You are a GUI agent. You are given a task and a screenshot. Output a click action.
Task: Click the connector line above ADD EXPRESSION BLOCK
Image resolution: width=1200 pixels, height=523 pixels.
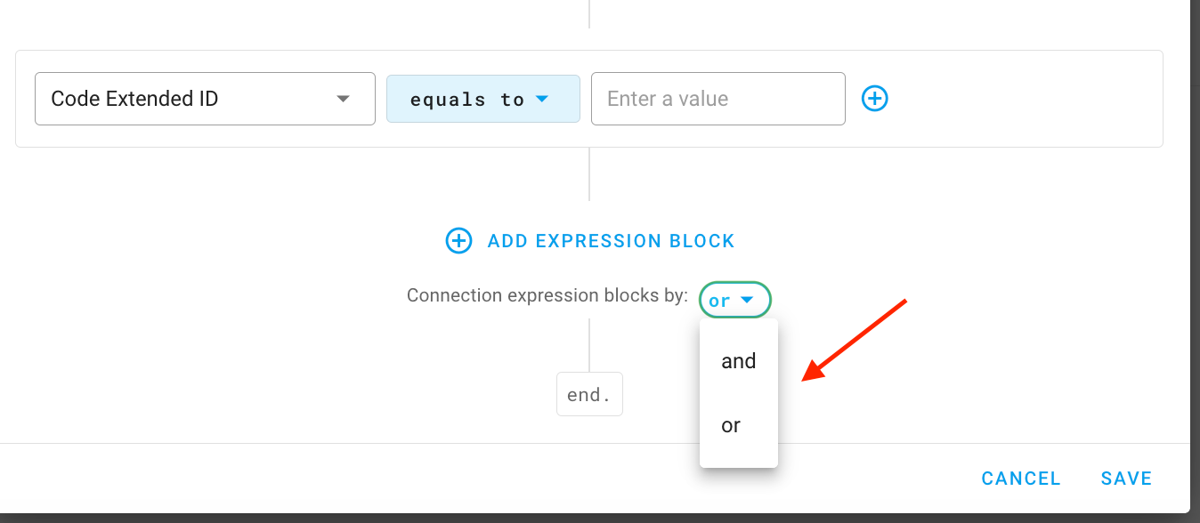pos(589,174)
